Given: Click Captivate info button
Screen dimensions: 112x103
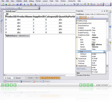Looking at the screenshot, I should 92,85.
